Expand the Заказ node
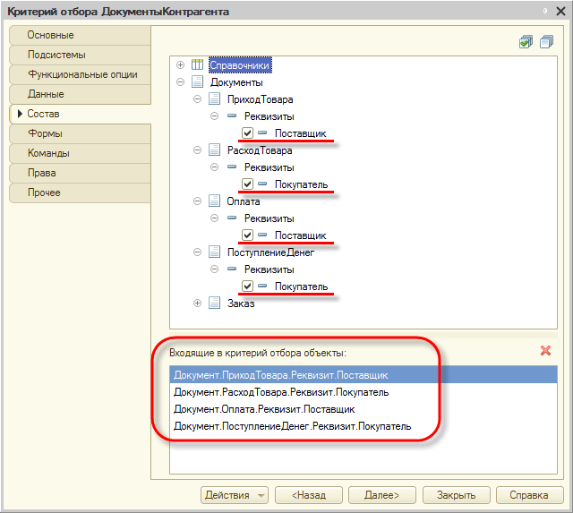 (197, 303)
